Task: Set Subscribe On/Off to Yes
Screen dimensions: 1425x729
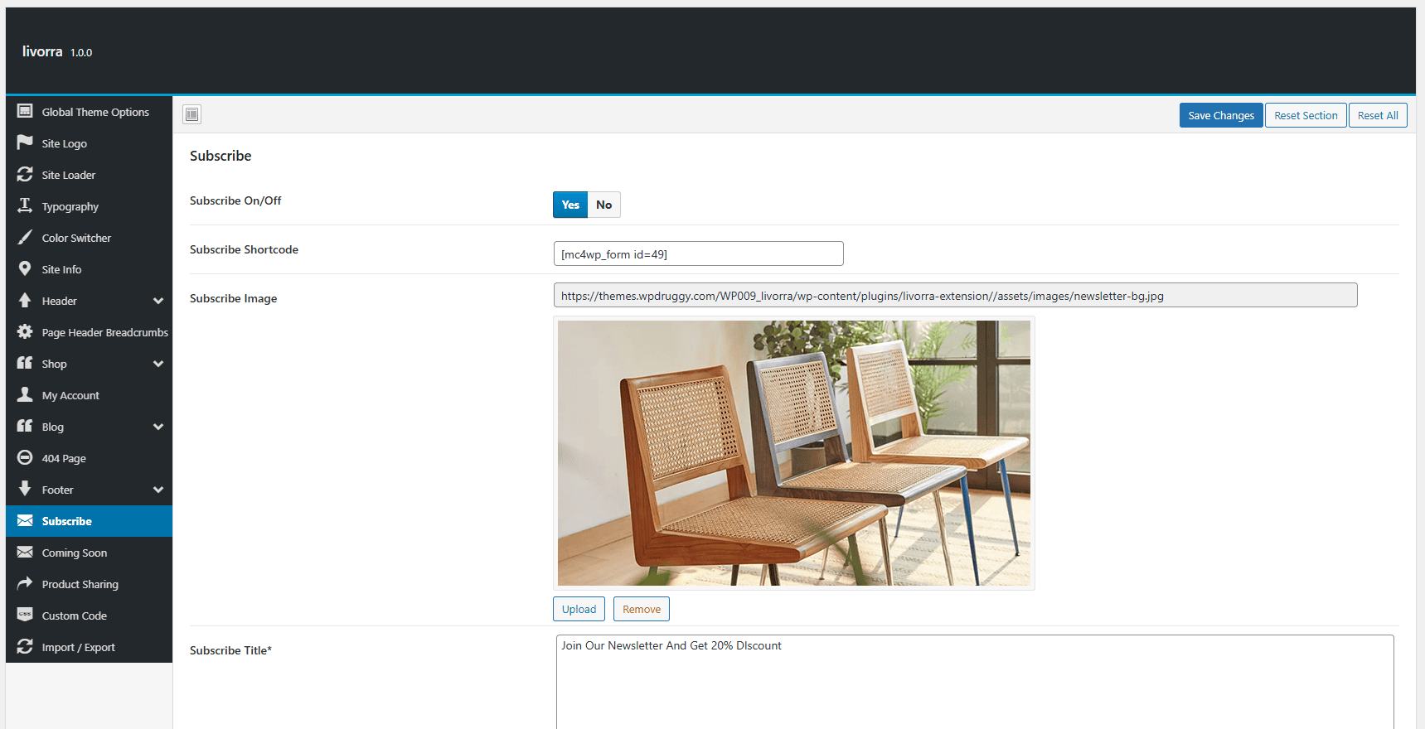Action: (x=570, y=205)
